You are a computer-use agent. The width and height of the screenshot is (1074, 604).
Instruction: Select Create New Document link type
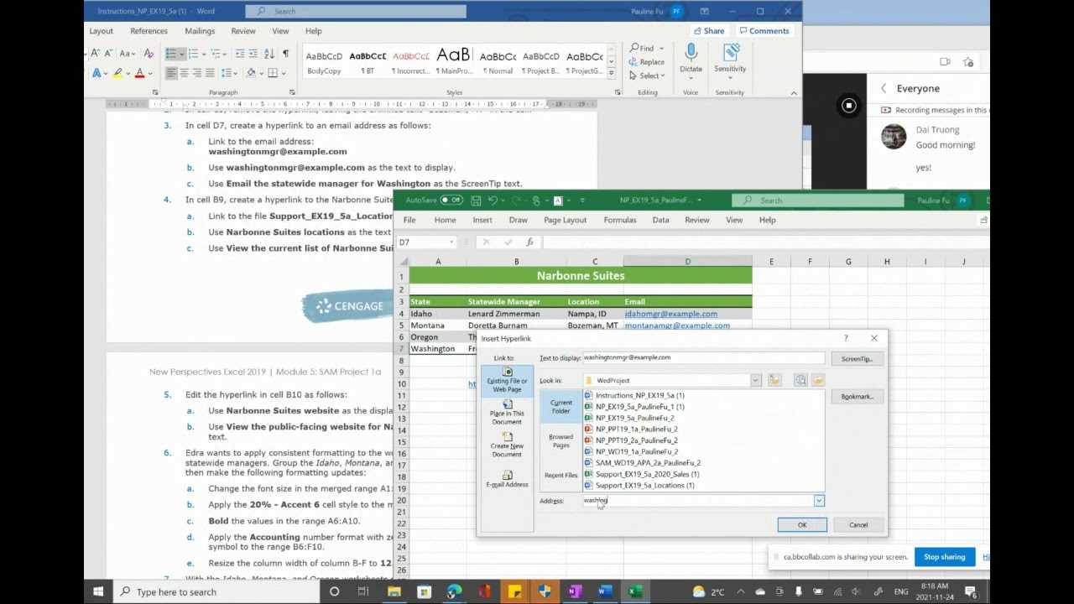[x=507, y=445]
